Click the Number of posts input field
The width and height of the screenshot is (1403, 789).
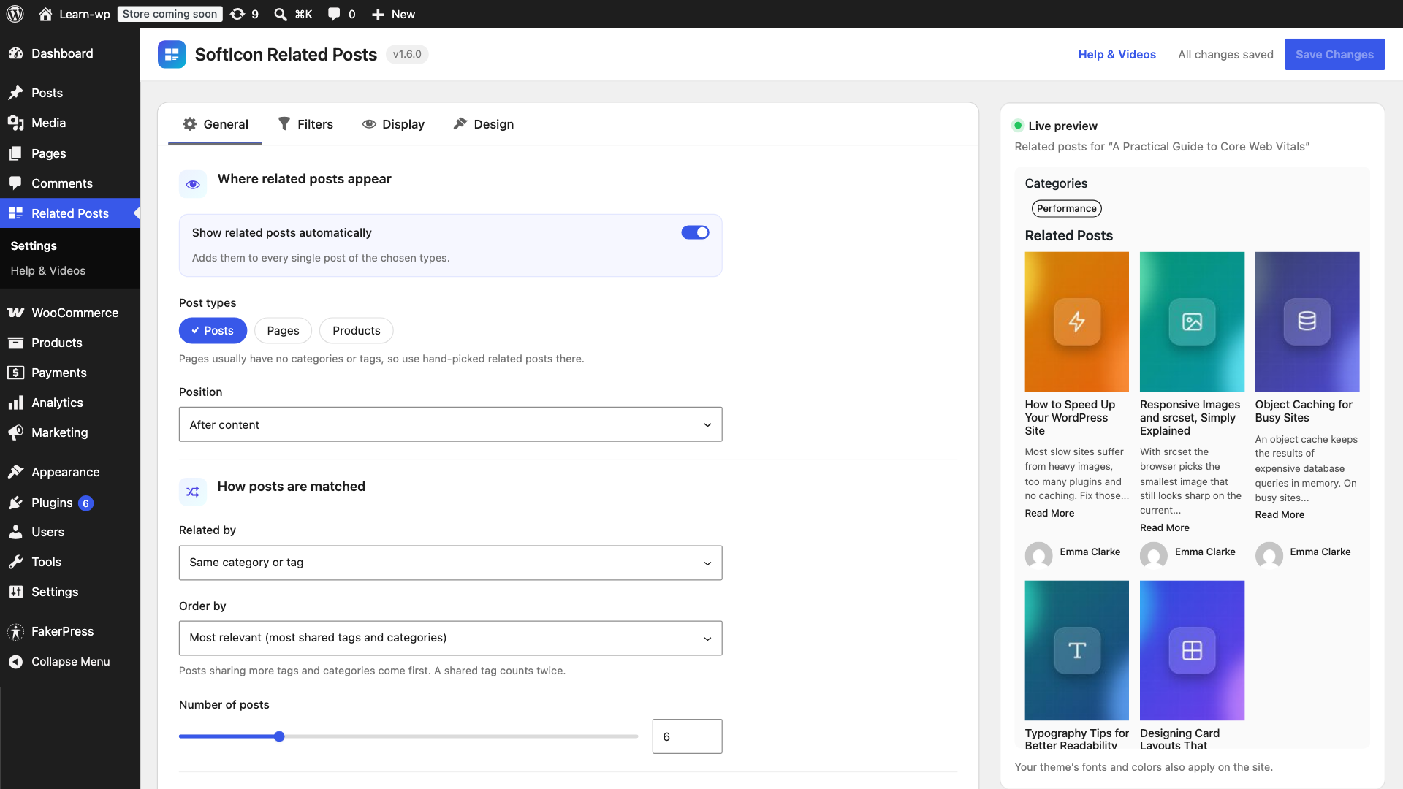[x=687, y=736]
